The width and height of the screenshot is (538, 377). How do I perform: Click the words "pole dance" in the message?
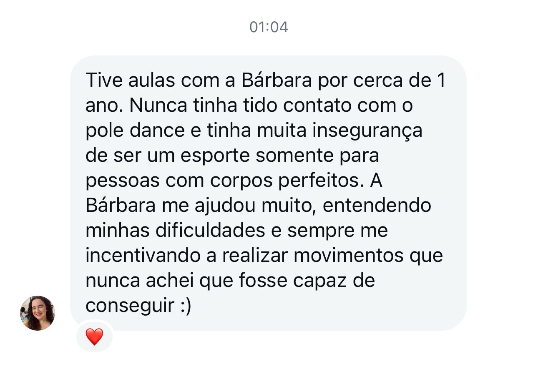[135, 131]
